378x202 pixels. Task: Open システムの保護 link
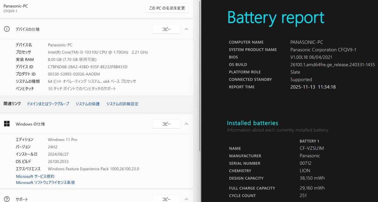tap(88, 104)
